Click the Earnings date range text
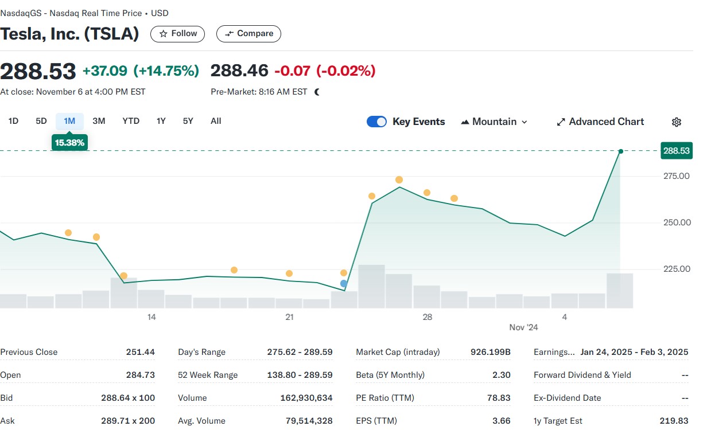The height and width of the screenshot is (430, 707). (634, 352)
